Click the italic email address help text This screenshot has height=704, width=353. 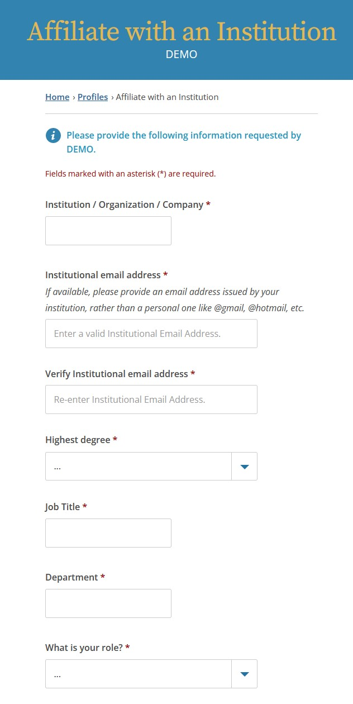tap(173, 299)
